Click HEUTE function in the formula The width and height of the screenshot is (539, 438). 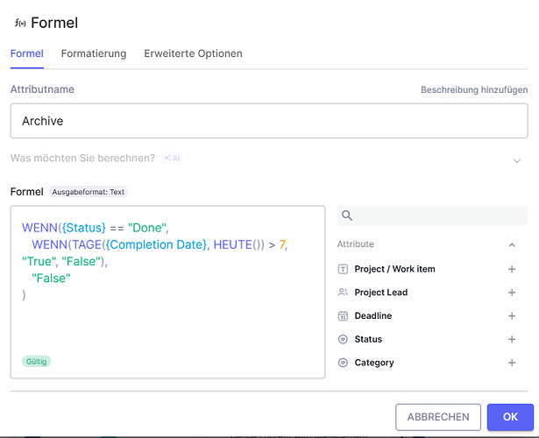pyautogui.click(x=233, y=244)
